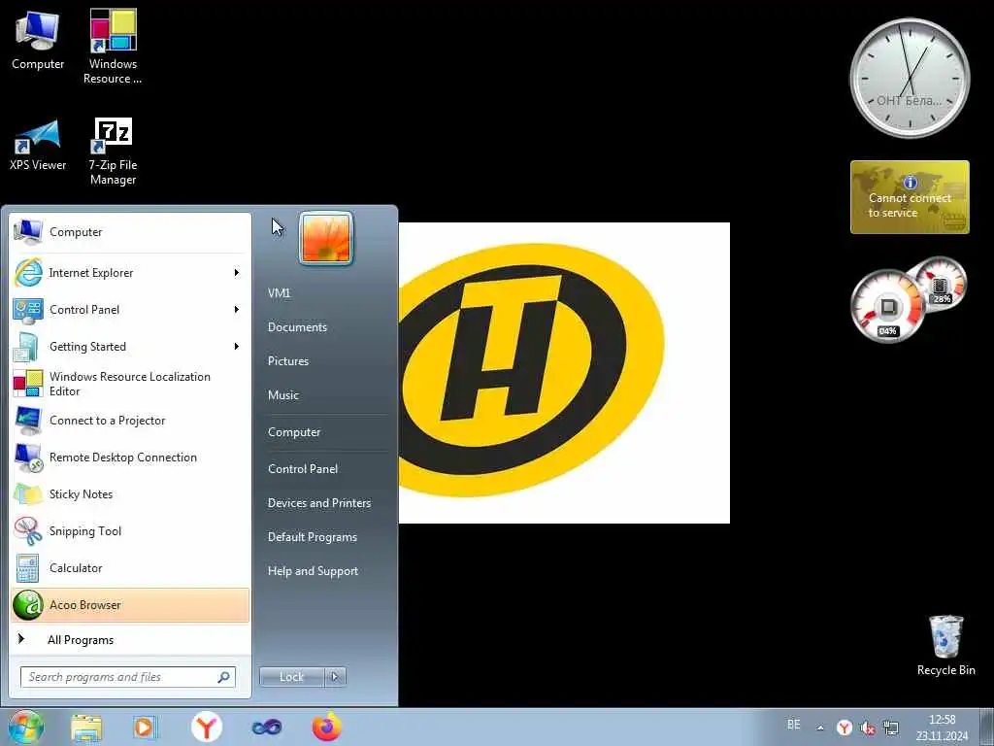Open shutdown options arrow next to Lock
This screenshot has height=746, width=994.
[335, 677]
